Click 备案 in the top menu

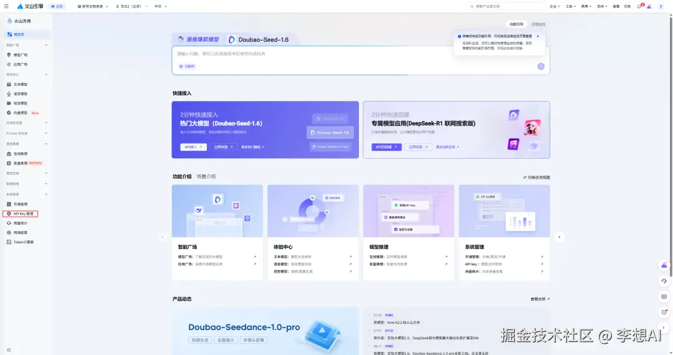[x=616, y=6]
